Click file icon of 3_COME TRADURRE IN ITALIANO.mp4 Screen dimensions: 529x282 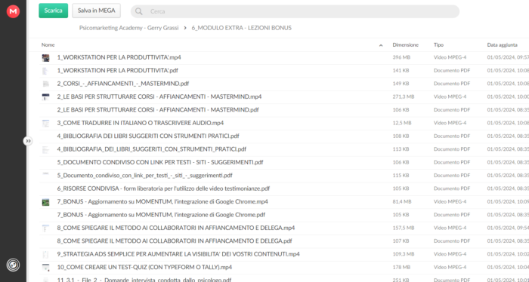[45, 123]
